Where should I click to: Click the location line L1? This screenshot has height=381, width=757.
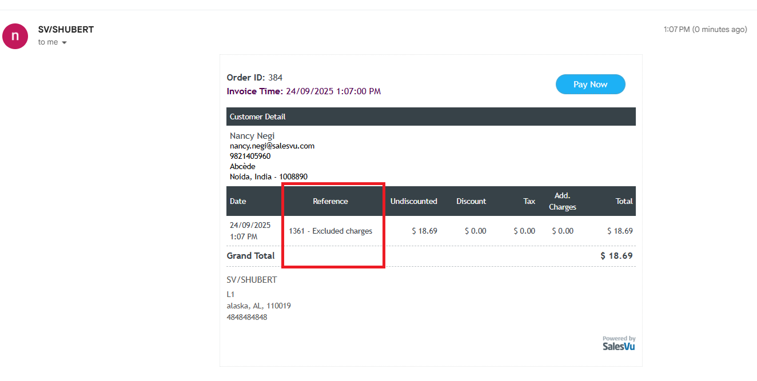click(231, 295)
